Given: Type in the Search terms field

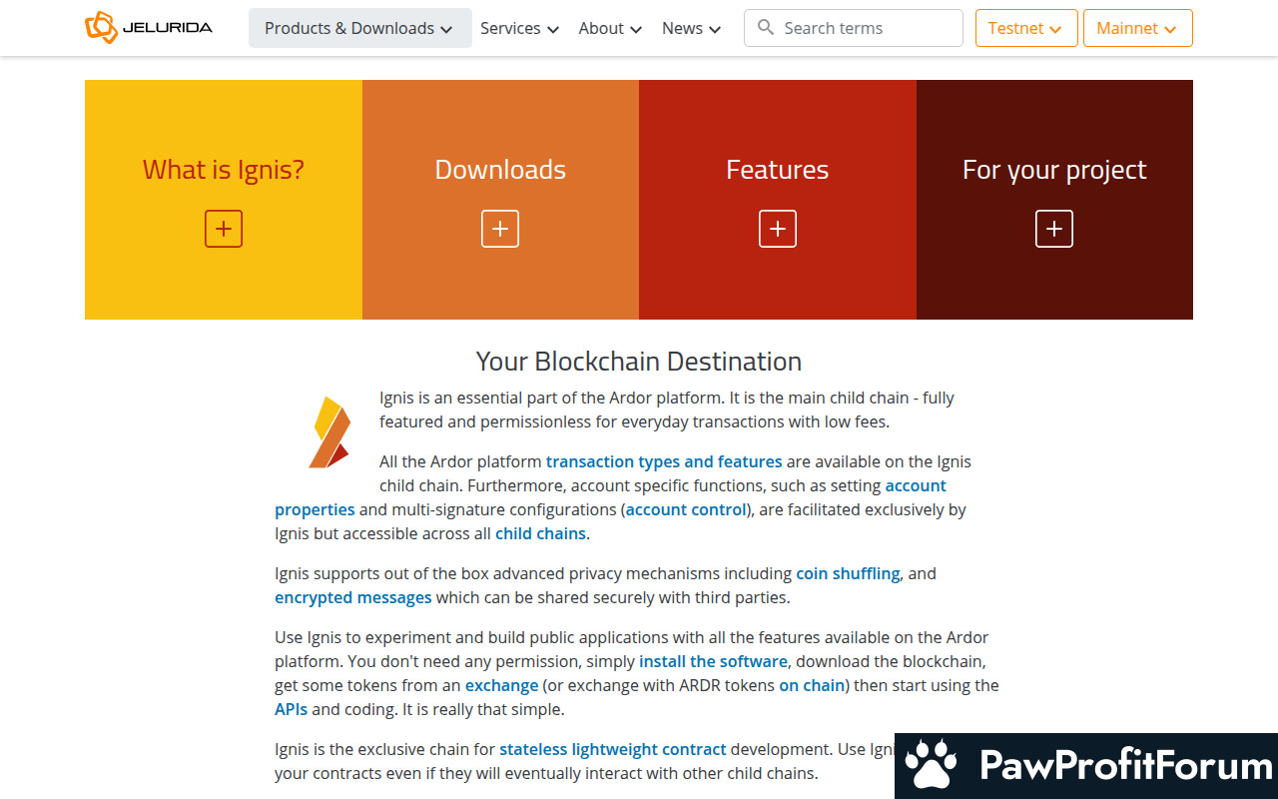Looking at the screenshot, I should coord(864,28).
